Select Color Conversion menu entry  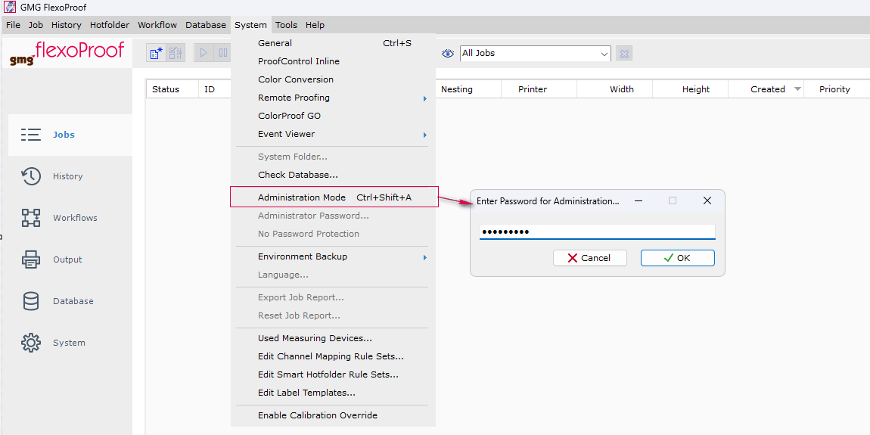[334, 80]
